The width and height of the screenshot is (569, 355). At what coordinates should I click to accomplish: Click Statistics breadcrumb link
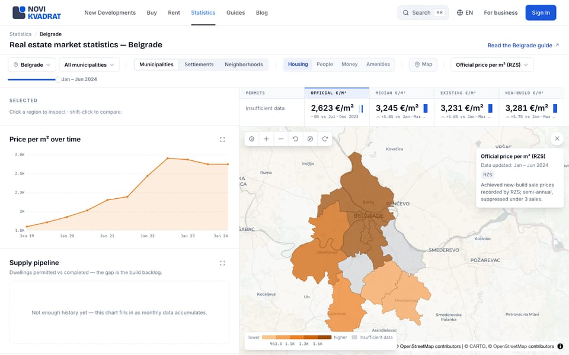pos(20,34)
